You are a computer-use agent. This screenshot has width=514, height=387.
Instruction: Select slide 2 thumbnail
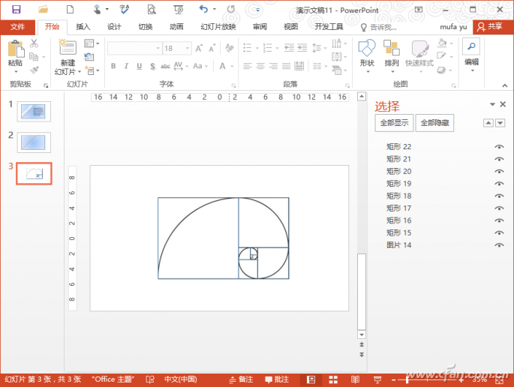point(34,142)
